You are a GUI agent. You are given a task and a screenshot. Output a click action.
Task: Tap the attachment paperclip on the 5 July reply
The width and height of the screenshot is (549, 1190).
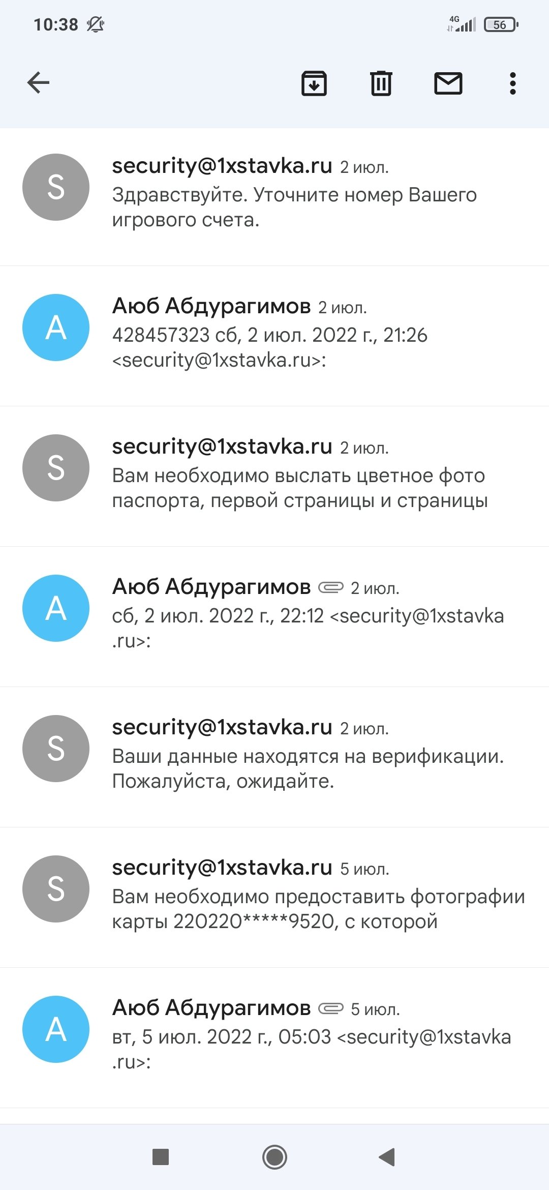coord(331,1008)
